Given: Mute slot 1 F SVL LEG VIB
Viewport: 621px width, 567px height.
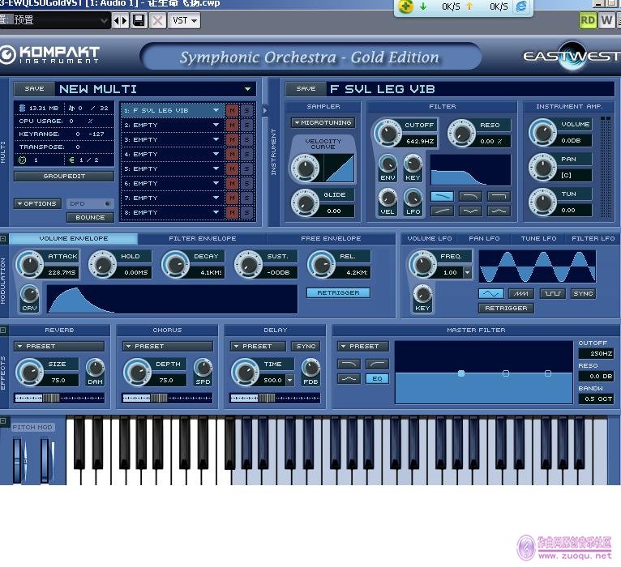Looking at the screenshot, I should click(x=232, y=110).
